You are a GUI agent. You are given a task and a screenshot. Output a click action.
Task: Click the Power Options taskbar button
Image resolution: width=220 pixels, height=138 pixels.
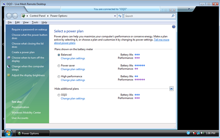click(32, 134)
